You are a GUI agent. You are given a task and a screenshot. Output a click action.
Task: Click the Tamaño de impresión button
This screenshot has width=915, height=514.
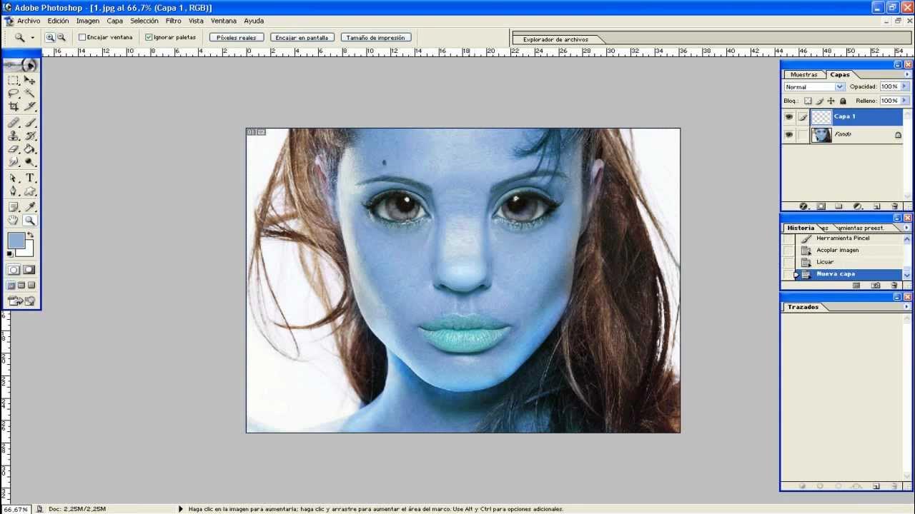[x=376, y=37]
